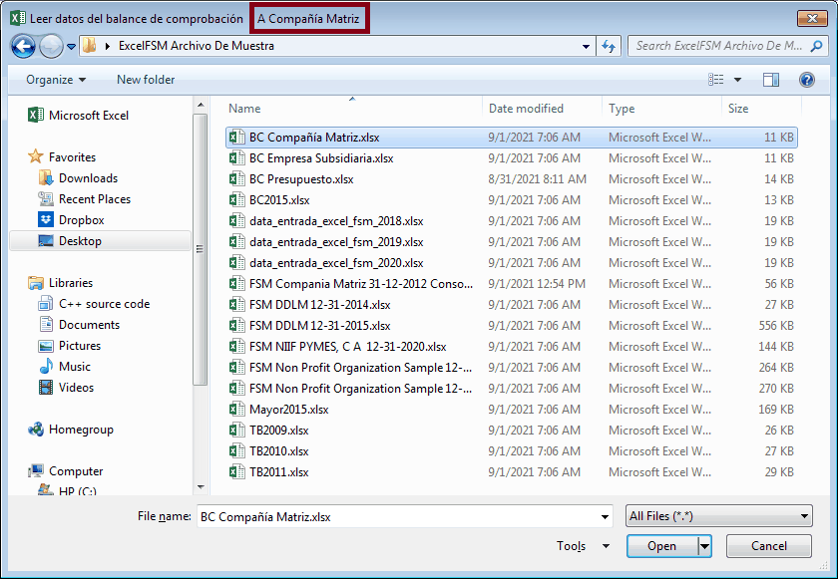
Task: Click the folder icon in address bar
Action: (89, 46)
